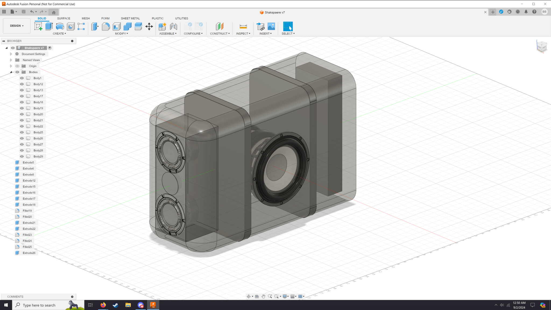
Task: Toggle visibility of Body17
Action: tap(22, 96)
